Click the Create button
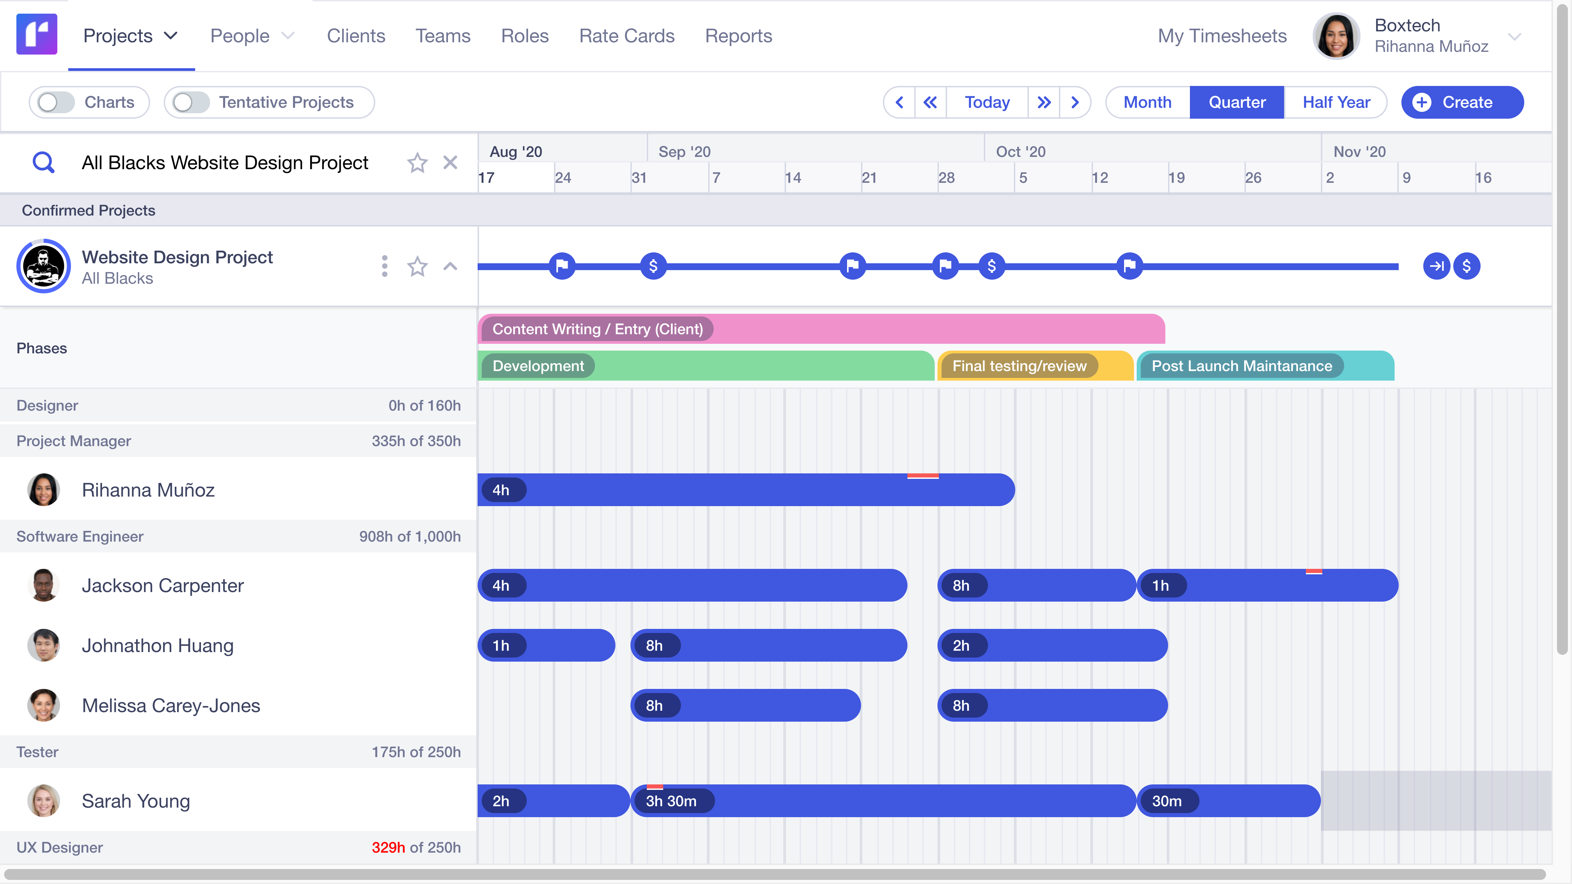 coord(1462,102)
